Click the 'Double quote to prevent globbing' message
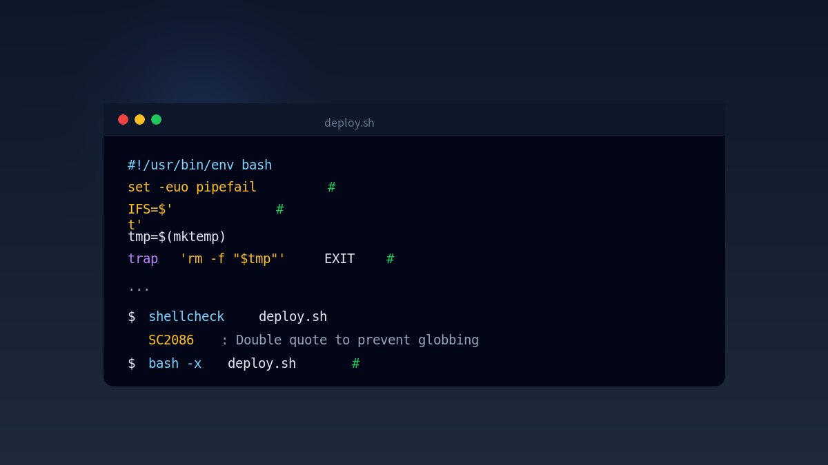 tap(357, 340)
